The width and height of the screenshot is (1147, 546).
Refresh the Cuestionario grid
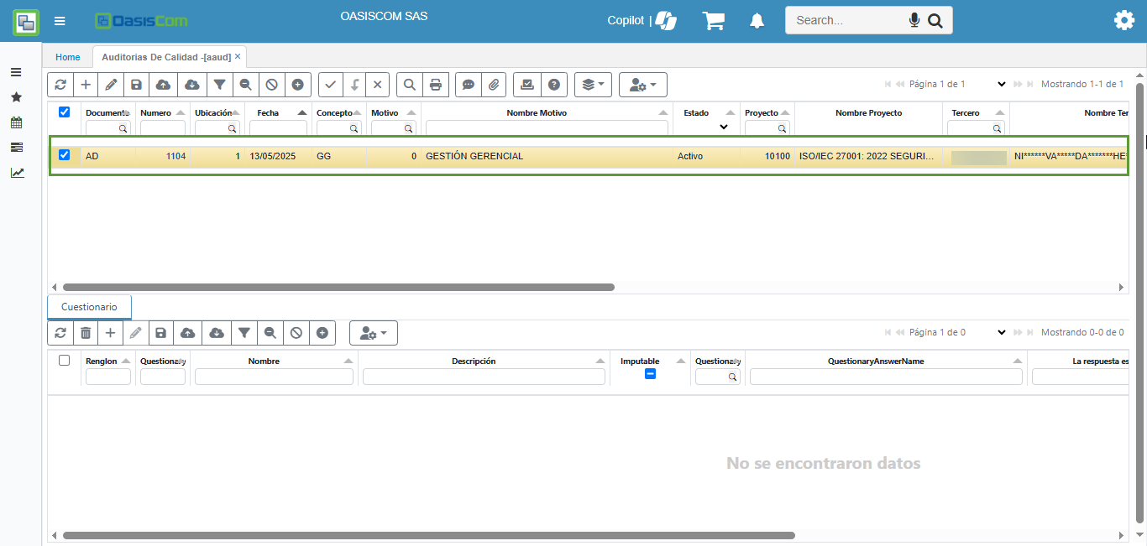tap(60, 333)
